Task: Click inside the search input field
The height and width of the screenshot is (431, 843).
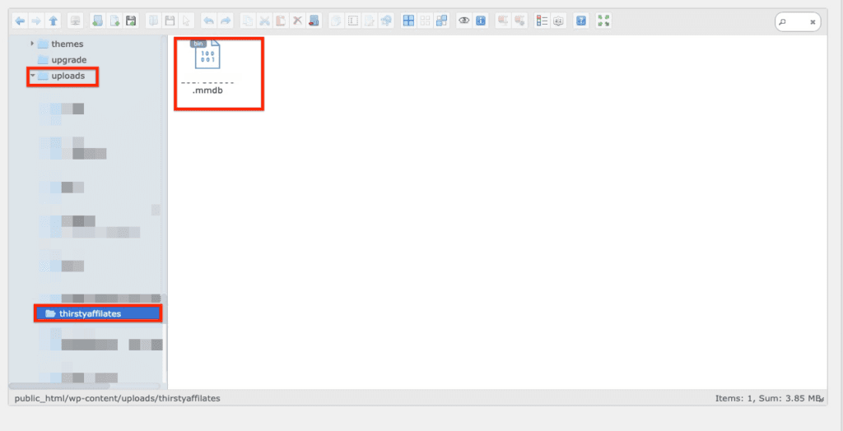Action: pos(798,22)
